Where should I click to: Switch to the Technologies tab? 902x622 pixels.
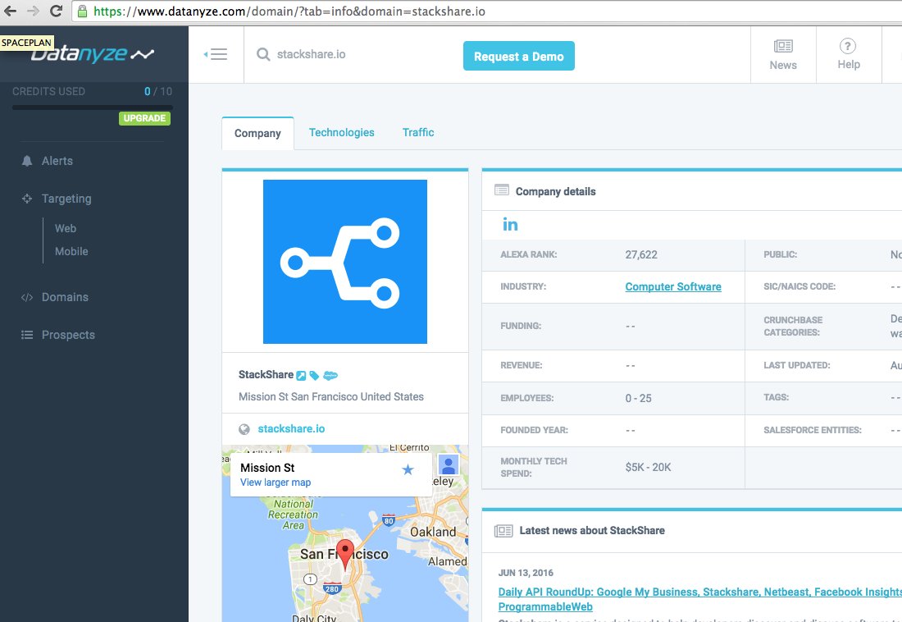(341, 132)
